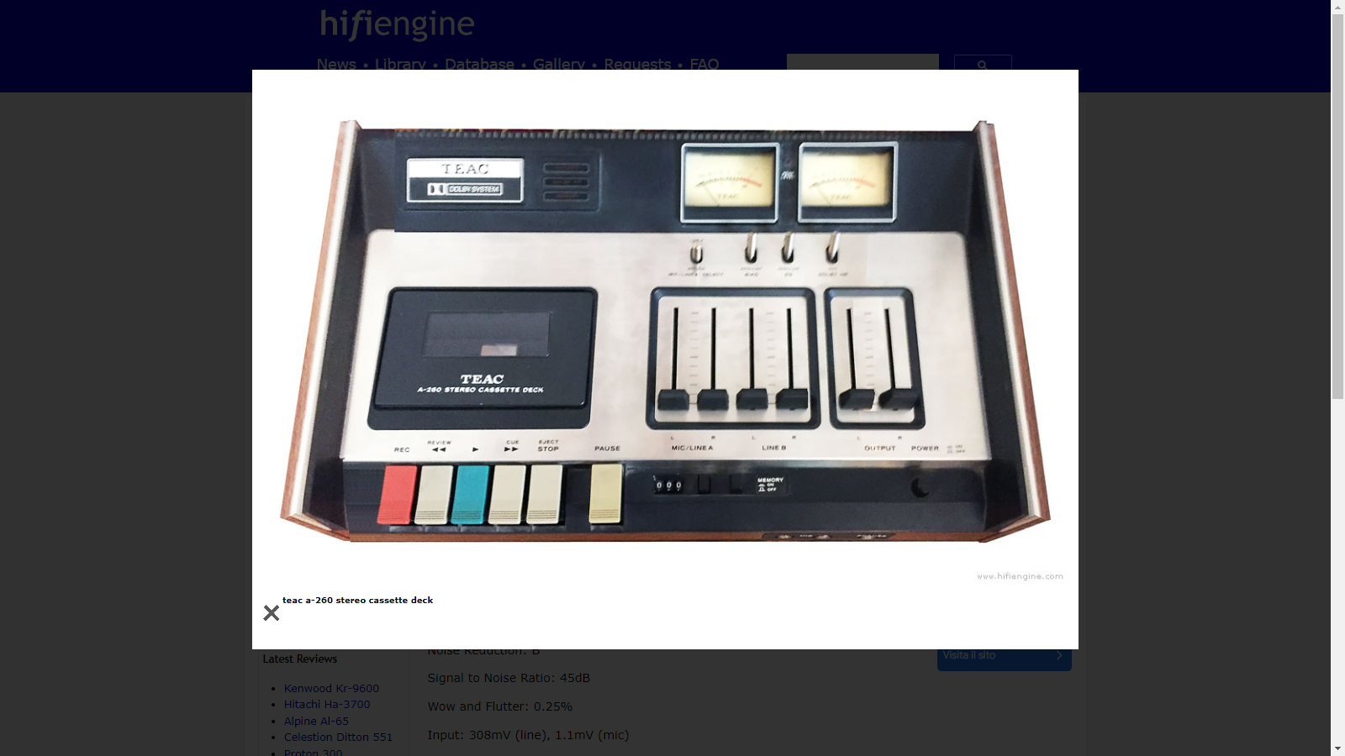Click the Latest Reviews heading
This screenshot has width=1345, height=756.
point(299,659)
